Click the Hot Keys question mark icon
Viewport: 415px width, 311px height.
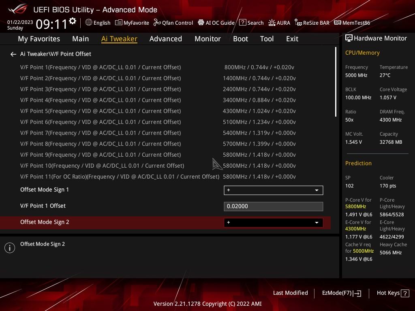point(405,293)
